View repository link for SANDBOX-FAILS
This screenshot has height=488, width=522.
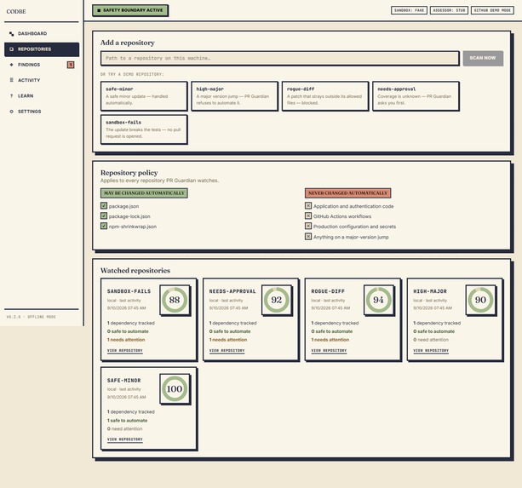pyautogui.click(x=125, y=351)
